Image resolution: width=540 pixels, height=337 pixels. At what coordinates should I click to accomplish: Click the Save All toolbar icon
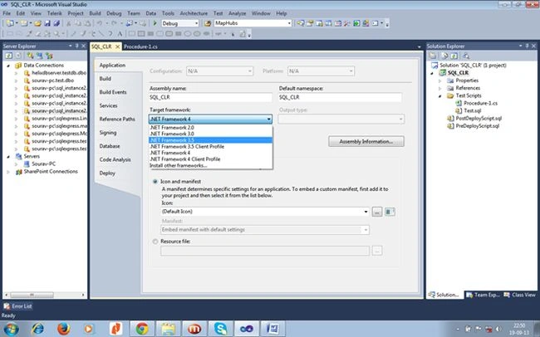click(56, 23)
